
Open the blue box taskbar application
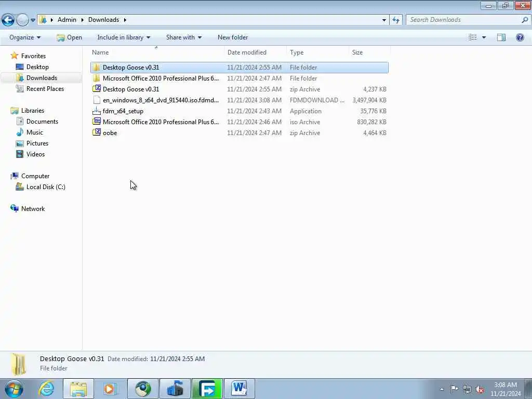tap(175, 389)
